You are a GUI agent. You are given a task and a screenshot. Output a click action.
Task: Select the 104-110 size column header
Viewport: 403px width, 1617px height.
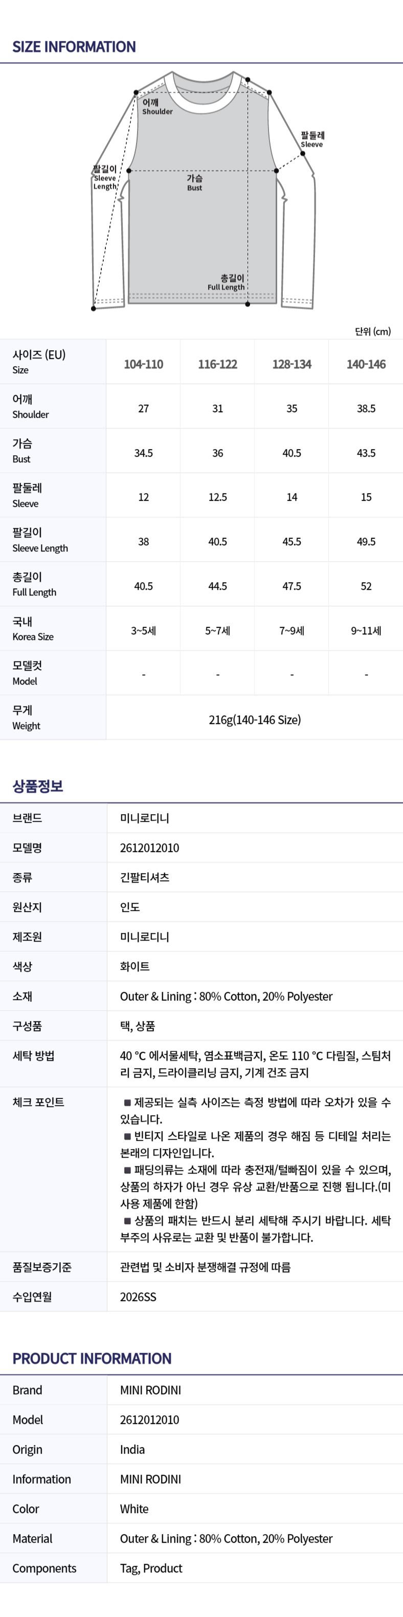[x=144, y=364]
